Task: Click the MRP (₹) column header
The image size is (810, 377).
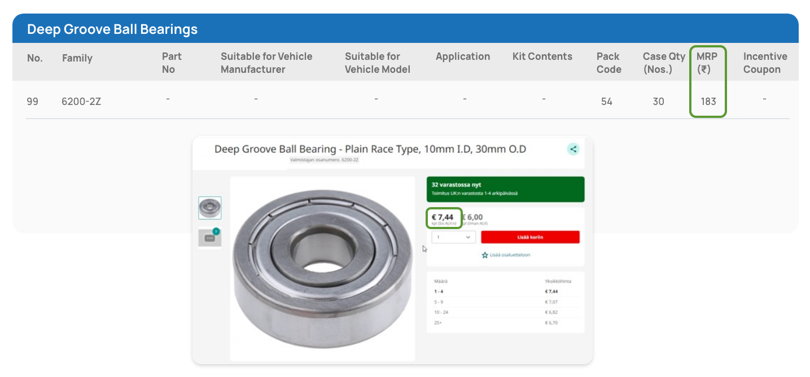Action: tap(708, 62)
